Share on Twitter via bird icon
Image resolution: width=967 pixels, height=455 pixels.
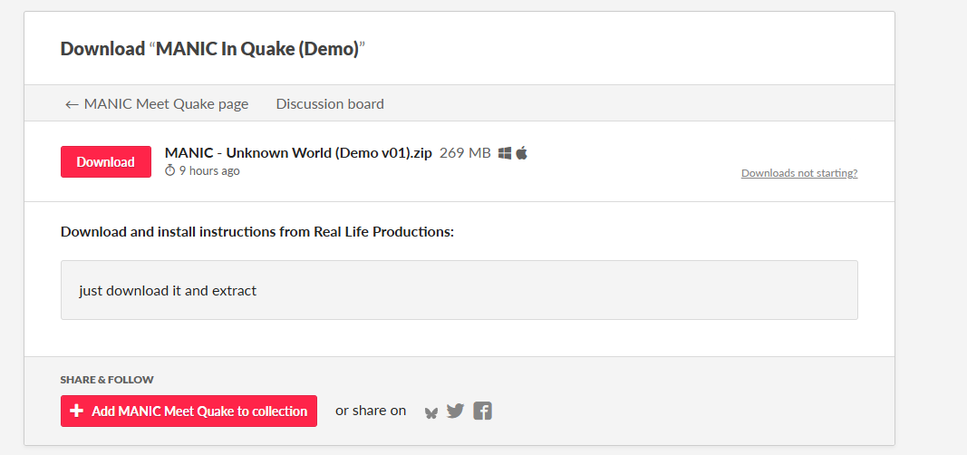point(455,411)
